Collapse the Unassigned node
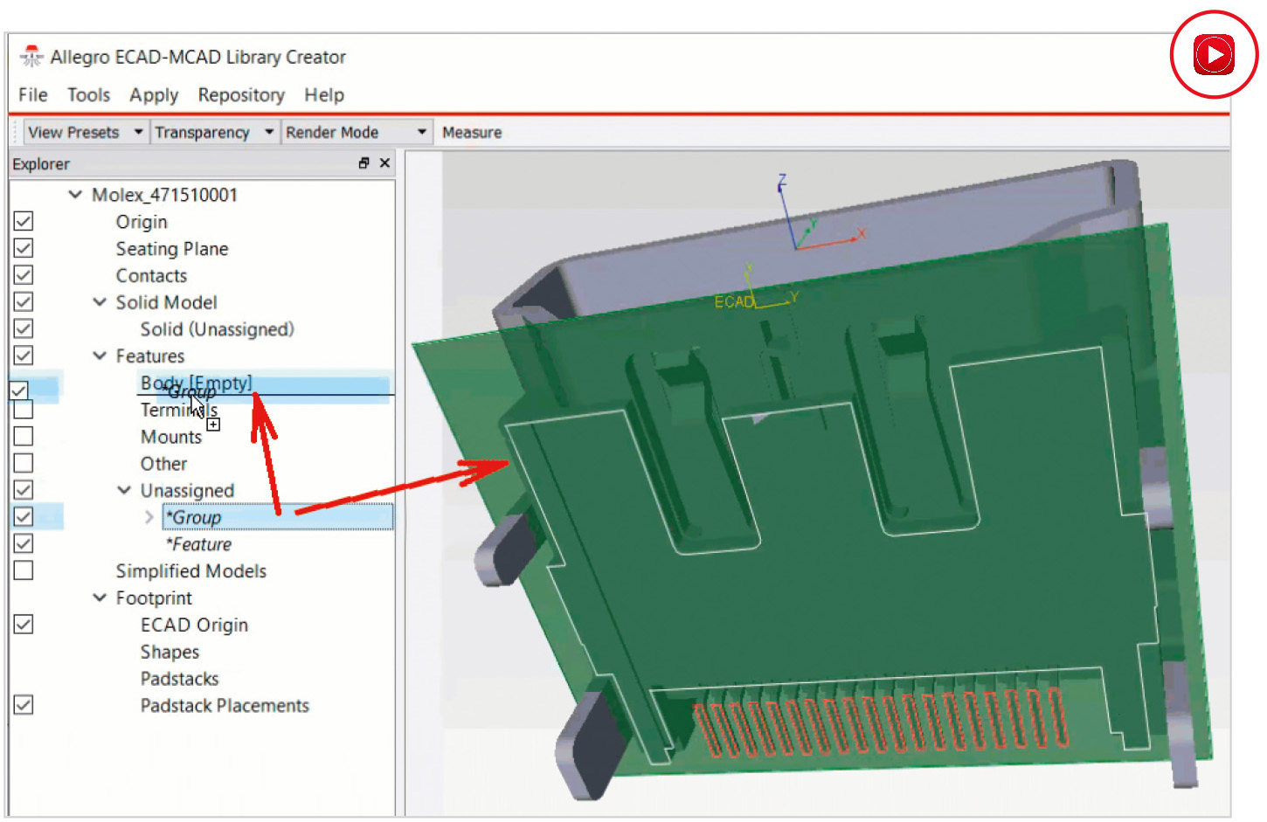Image resolution: width=1267 pixels, height=822 pixels. (x=124, y=490)
